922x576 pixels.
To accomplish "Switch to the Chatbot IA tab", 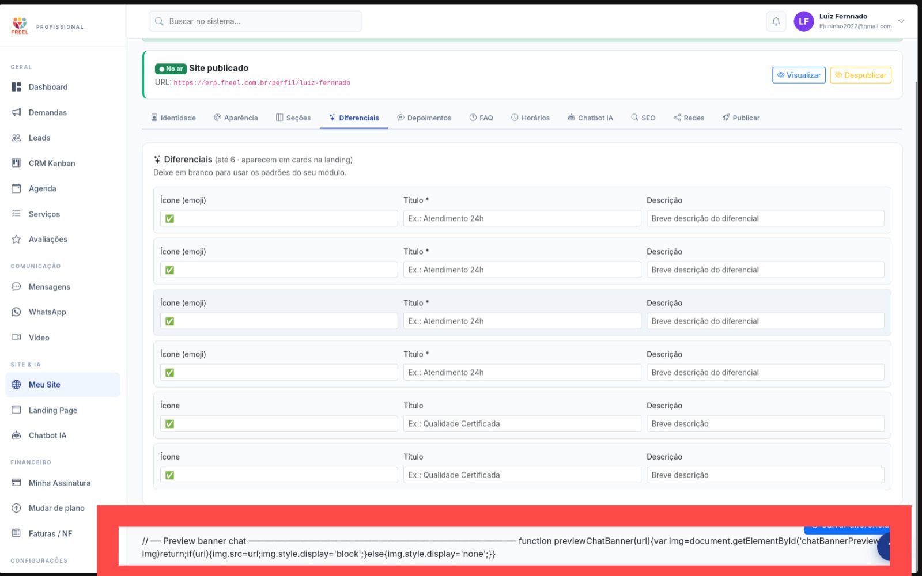I will (590, 118).
